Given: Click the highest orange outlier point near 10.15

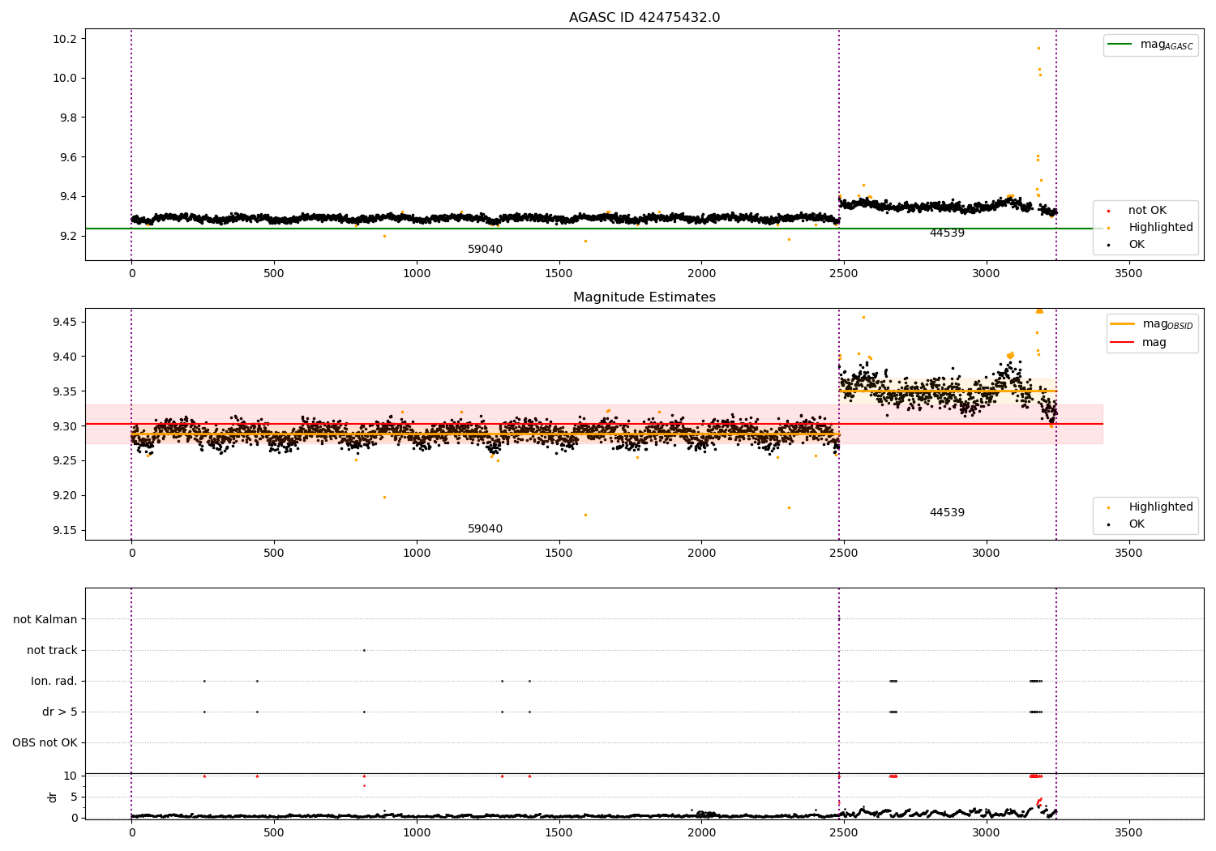Looking at the screenshot, I should point(1038,48).
